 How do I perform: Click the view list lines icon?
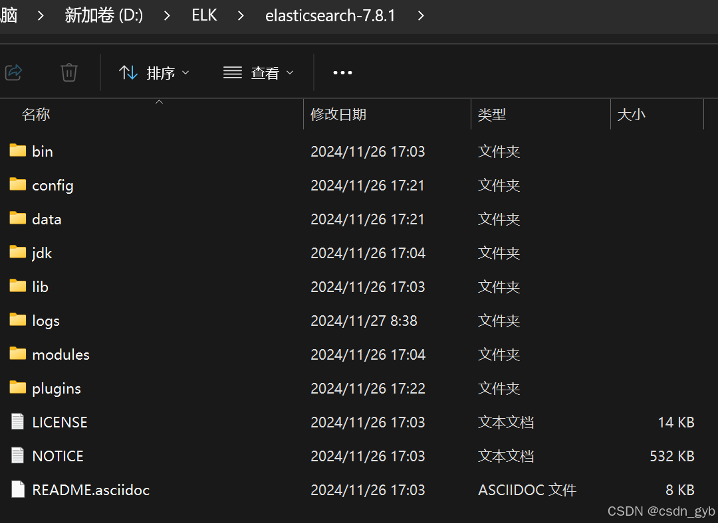coord(233,72)
